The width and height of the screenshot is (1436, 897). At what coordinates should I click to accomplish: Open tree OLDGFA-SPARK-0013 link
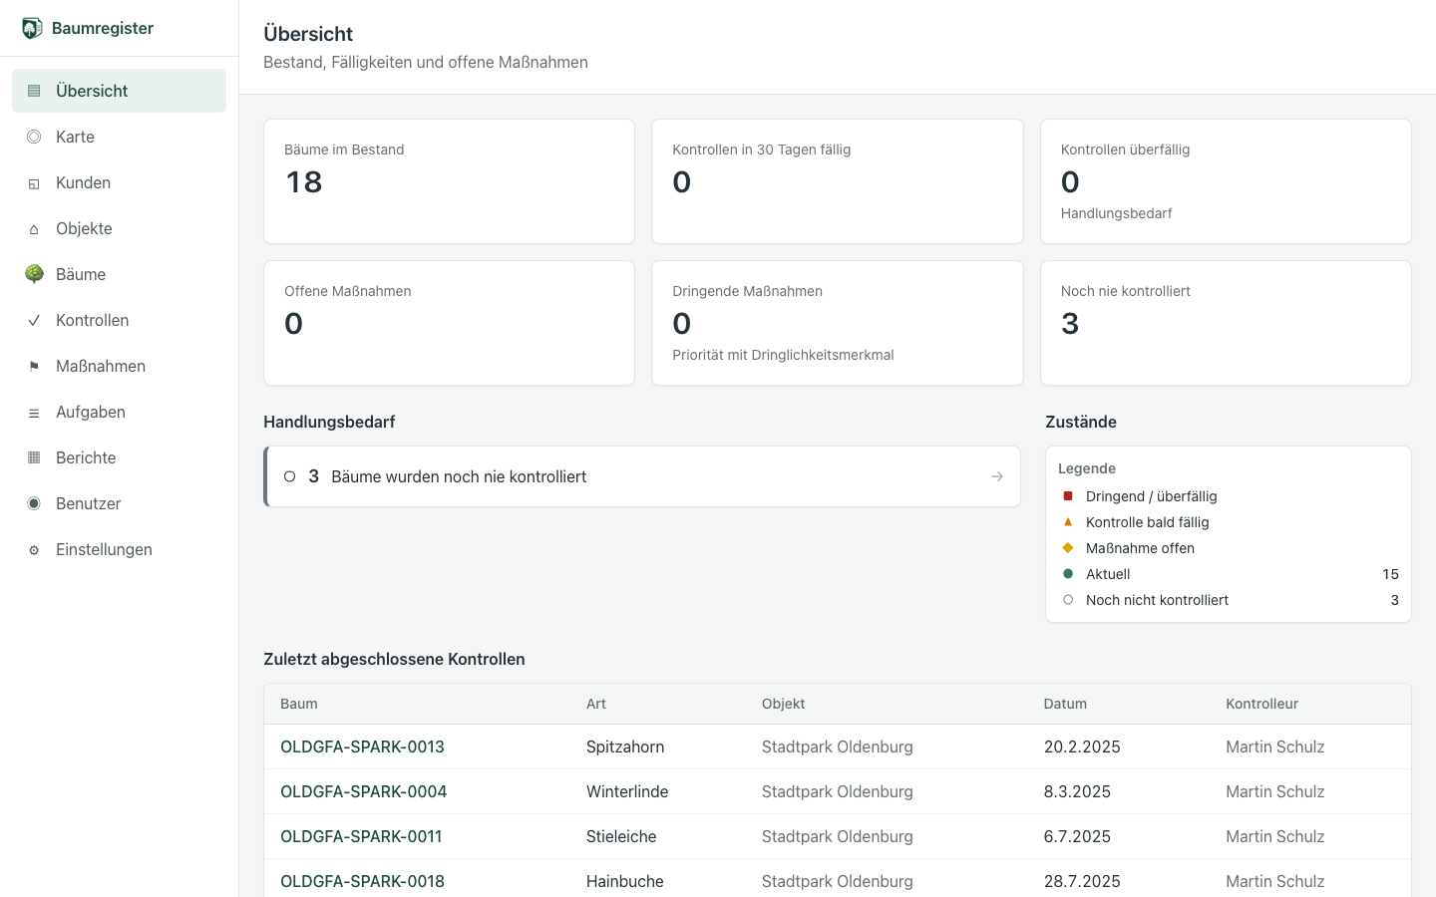pyautogui.click(x=362, y=747)
